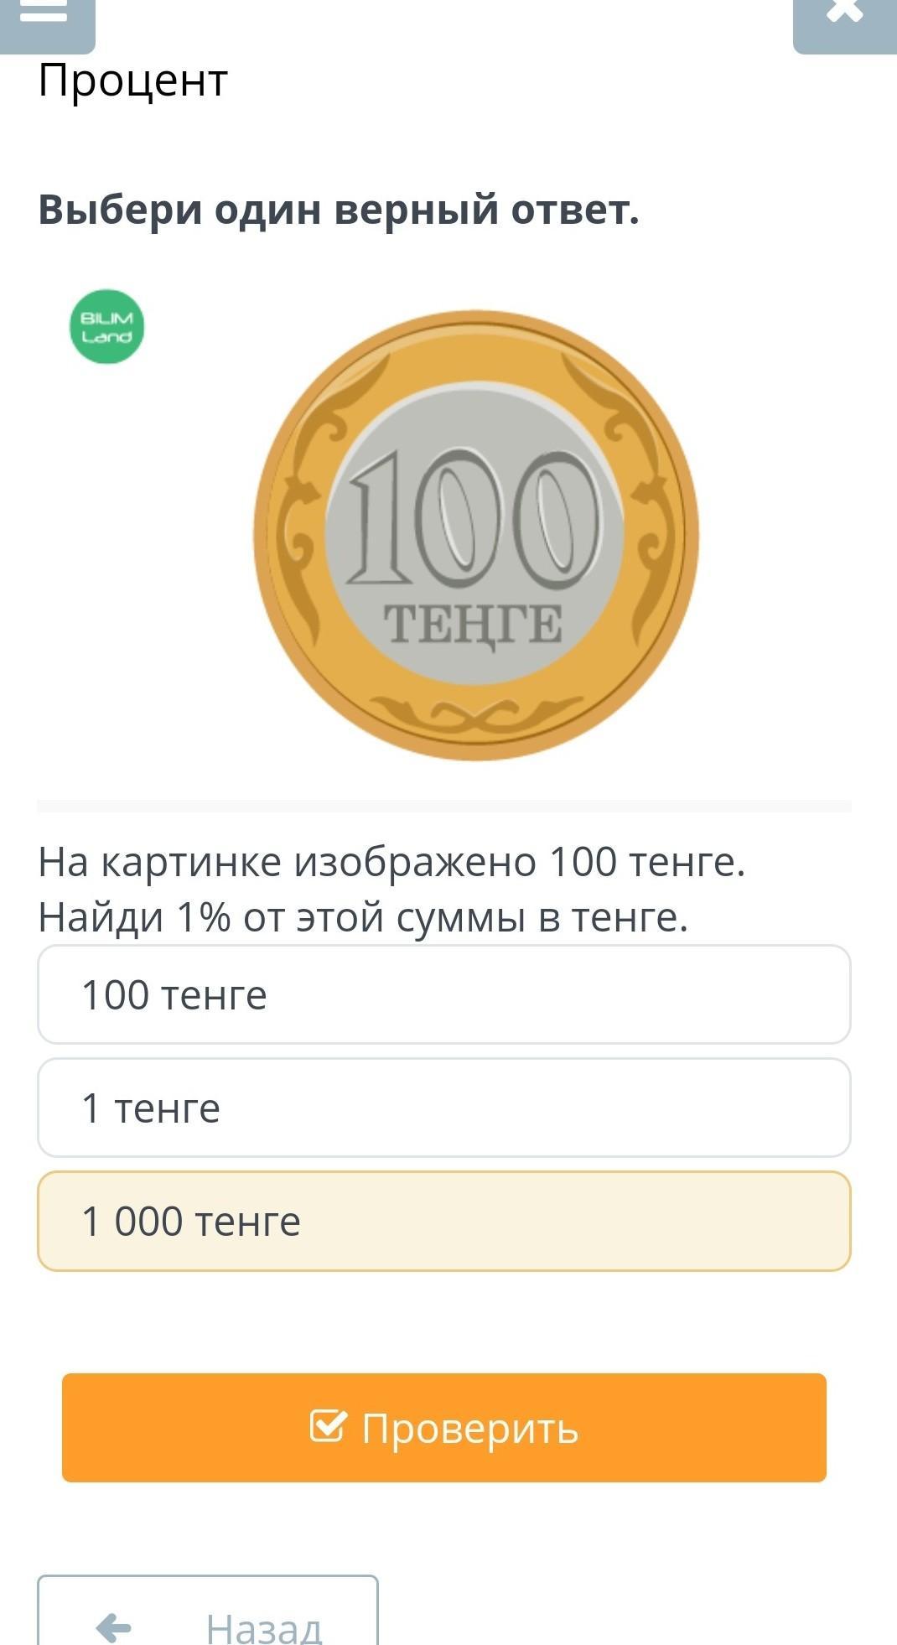897x1645 pixels.
Task: Go back with the Назад button
Action: (208, 1622)
